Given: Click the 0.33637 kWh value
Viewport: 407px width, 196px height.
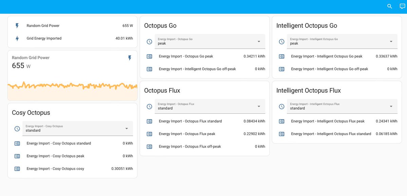Looking at the screenshot, I should click(387, 57).
